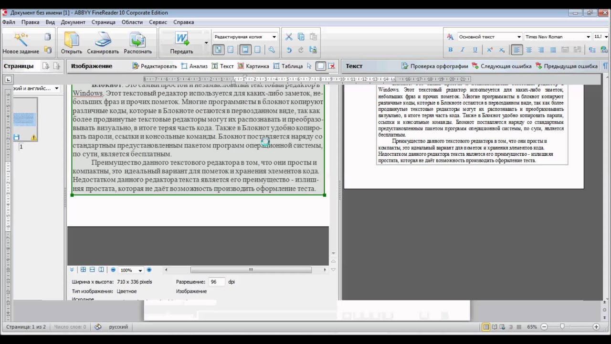
Task: Click the subscript x₂ icon
Action: point(502,50)
